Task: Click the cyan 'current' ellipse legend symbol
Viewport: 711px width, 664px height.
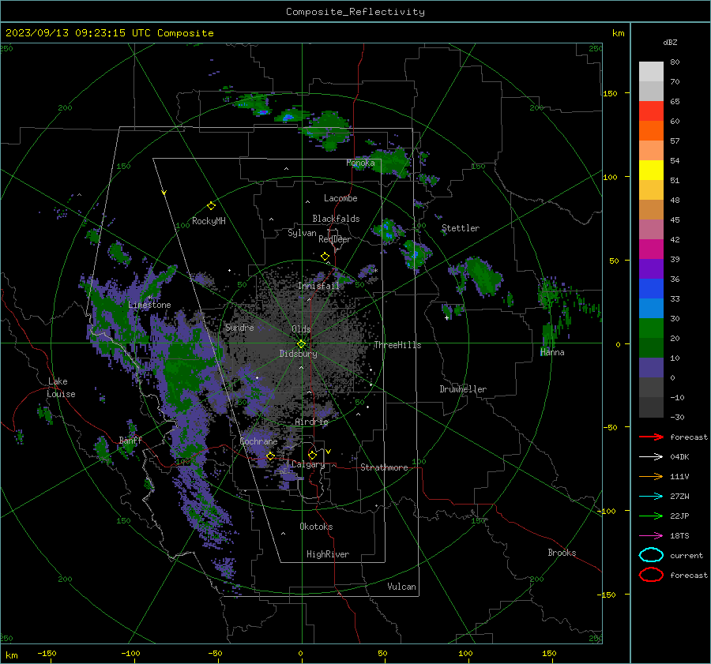Action: click(x=651, y=555)
